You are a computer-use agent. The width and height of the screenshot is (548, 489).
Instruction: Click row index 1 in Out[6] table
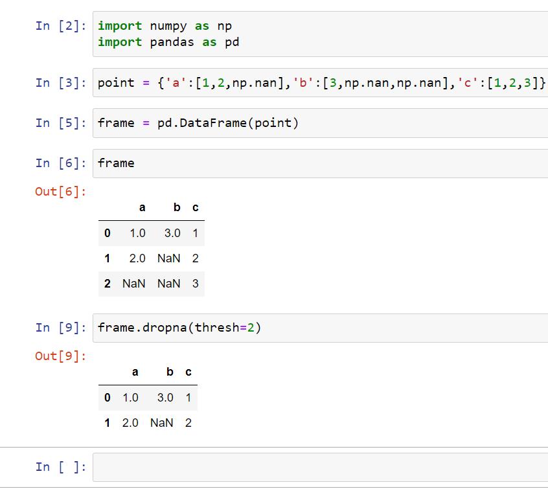108,258
